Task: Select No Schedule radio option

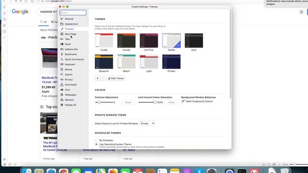Action: [x=96, y=140]
